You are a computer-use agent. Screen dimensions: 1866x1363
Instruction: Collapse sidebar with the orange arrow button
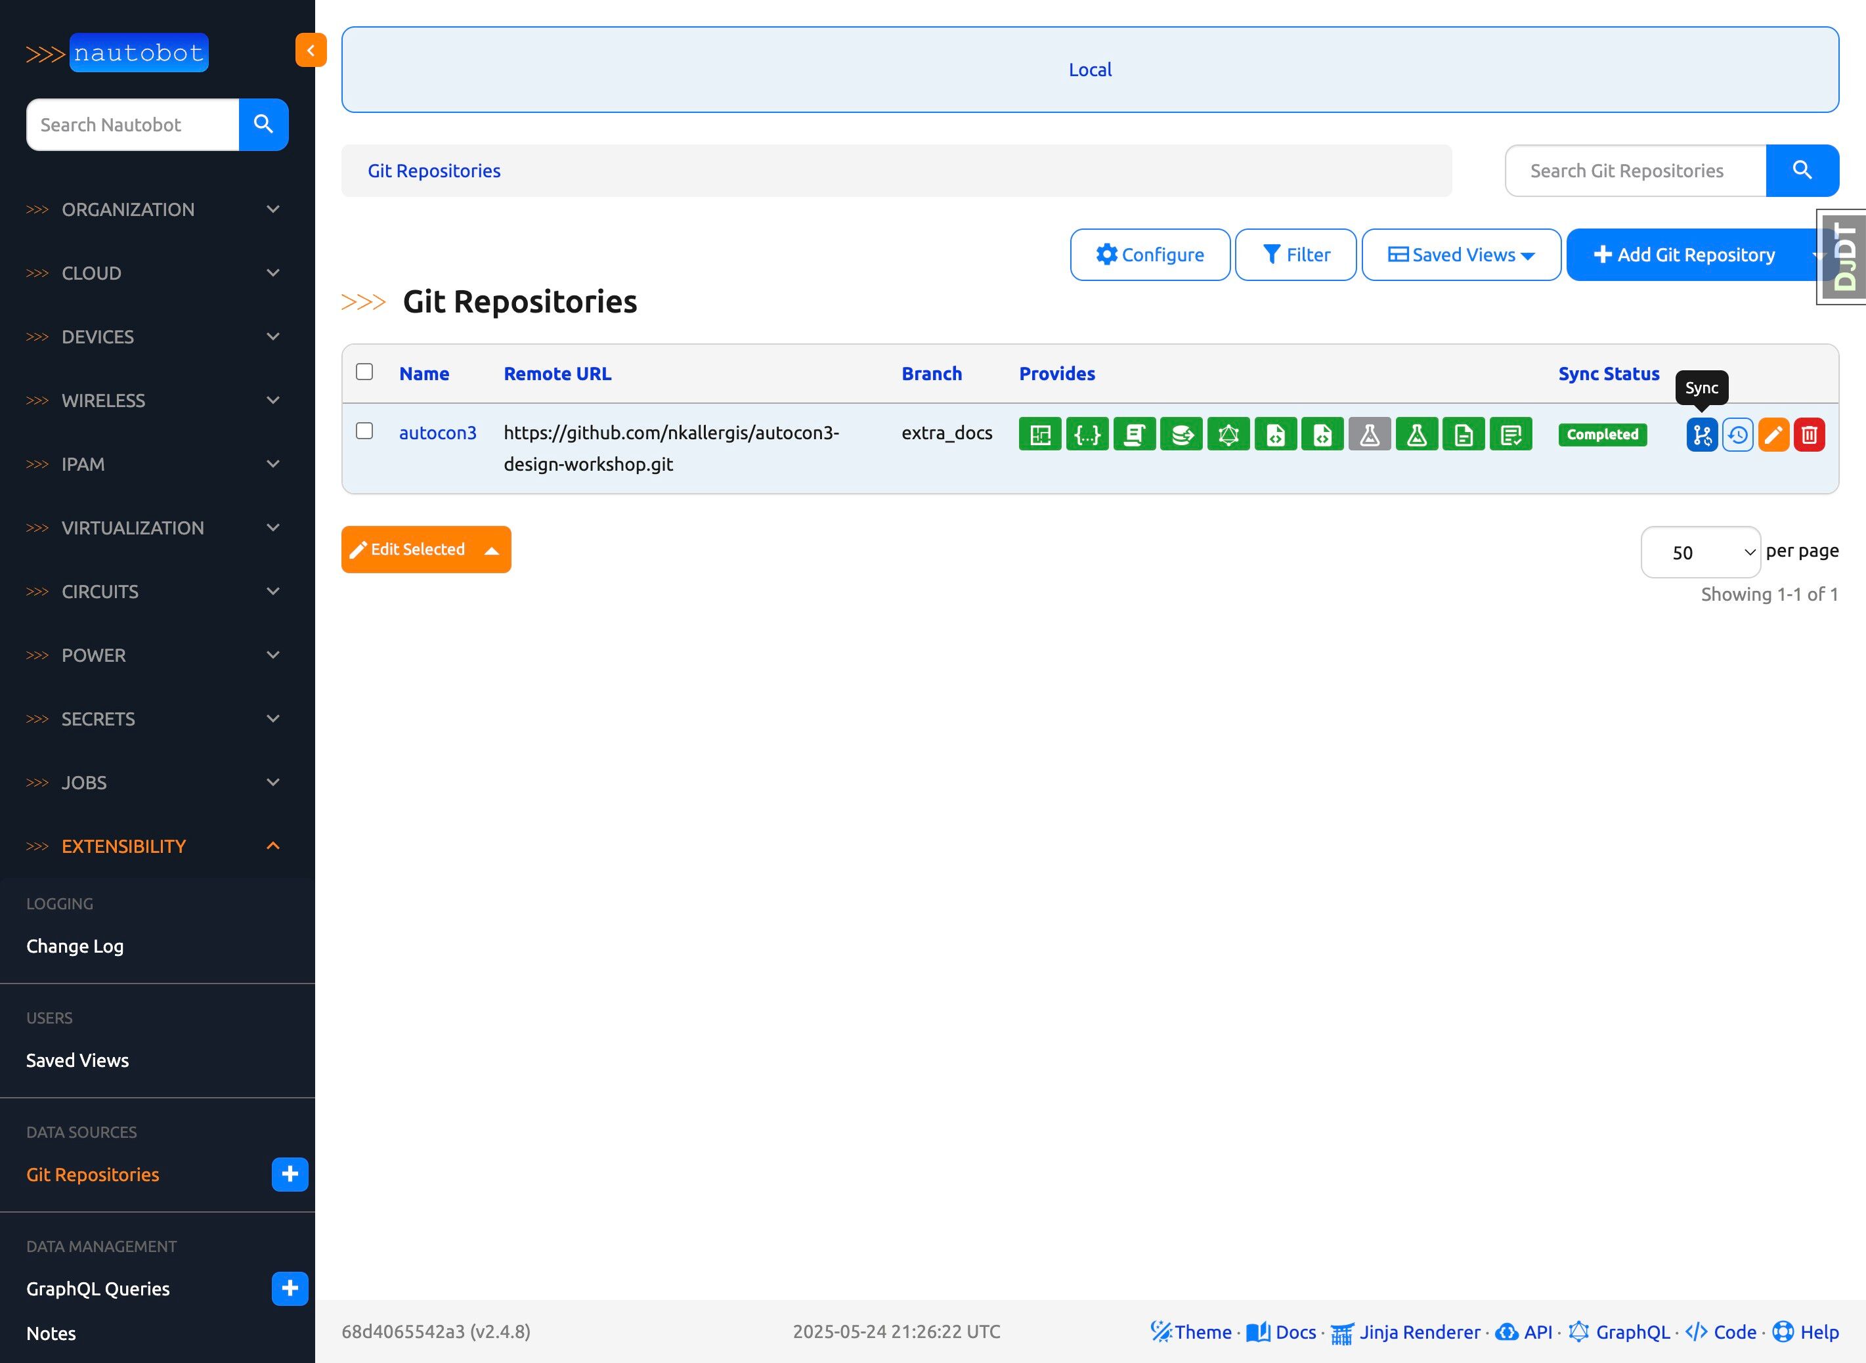point(310,51)
